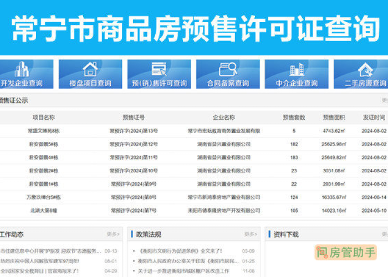Open permit 常预许字(2024)第12号

click(x=134, y=144)
